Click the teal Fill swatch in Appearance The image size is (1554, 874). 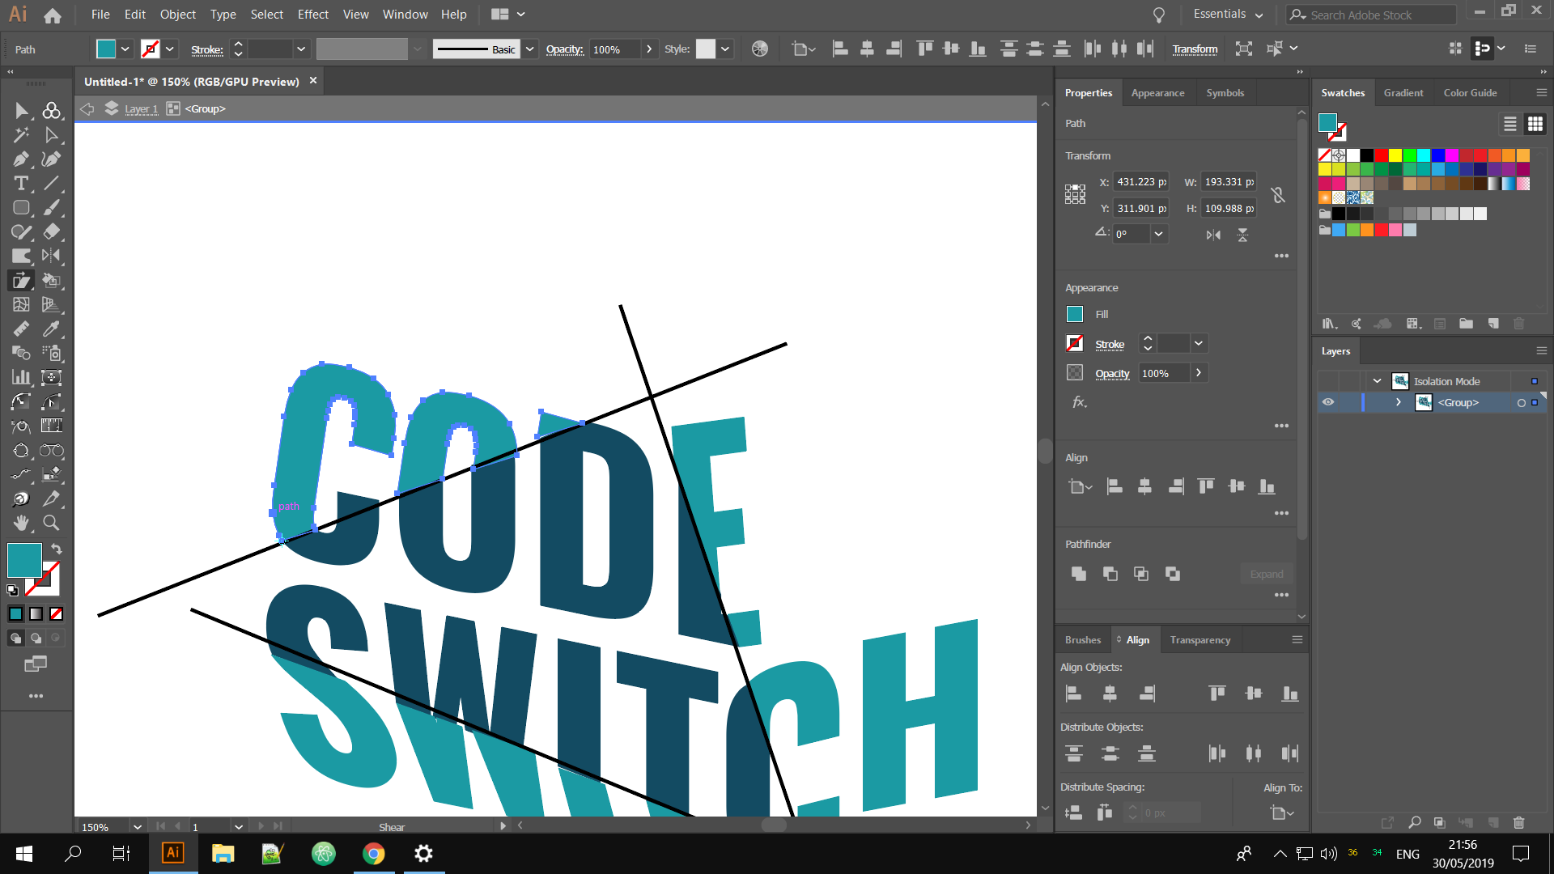click(x=1075, y=314)
